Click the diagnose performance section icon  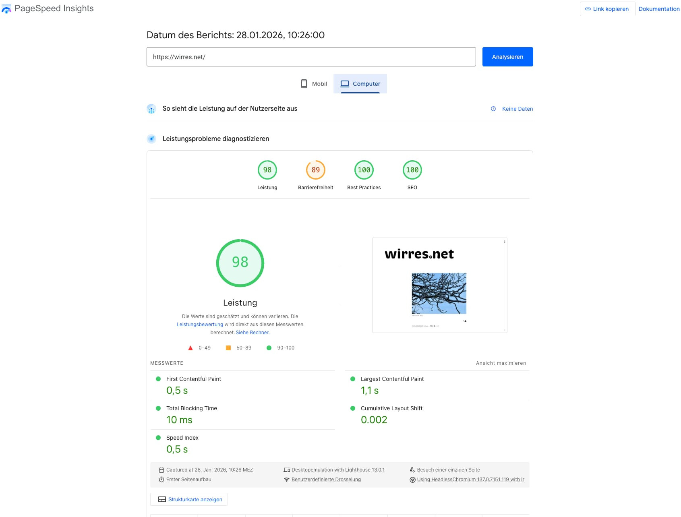point(151,139)
